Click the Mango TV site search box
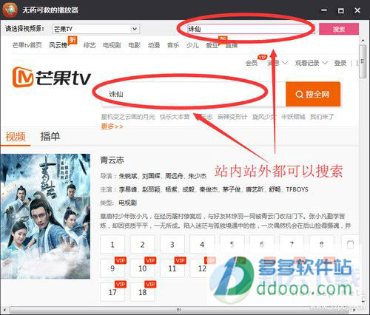This screenshot has width=370, height=315. pyautogui.click(x=193, y=94)
